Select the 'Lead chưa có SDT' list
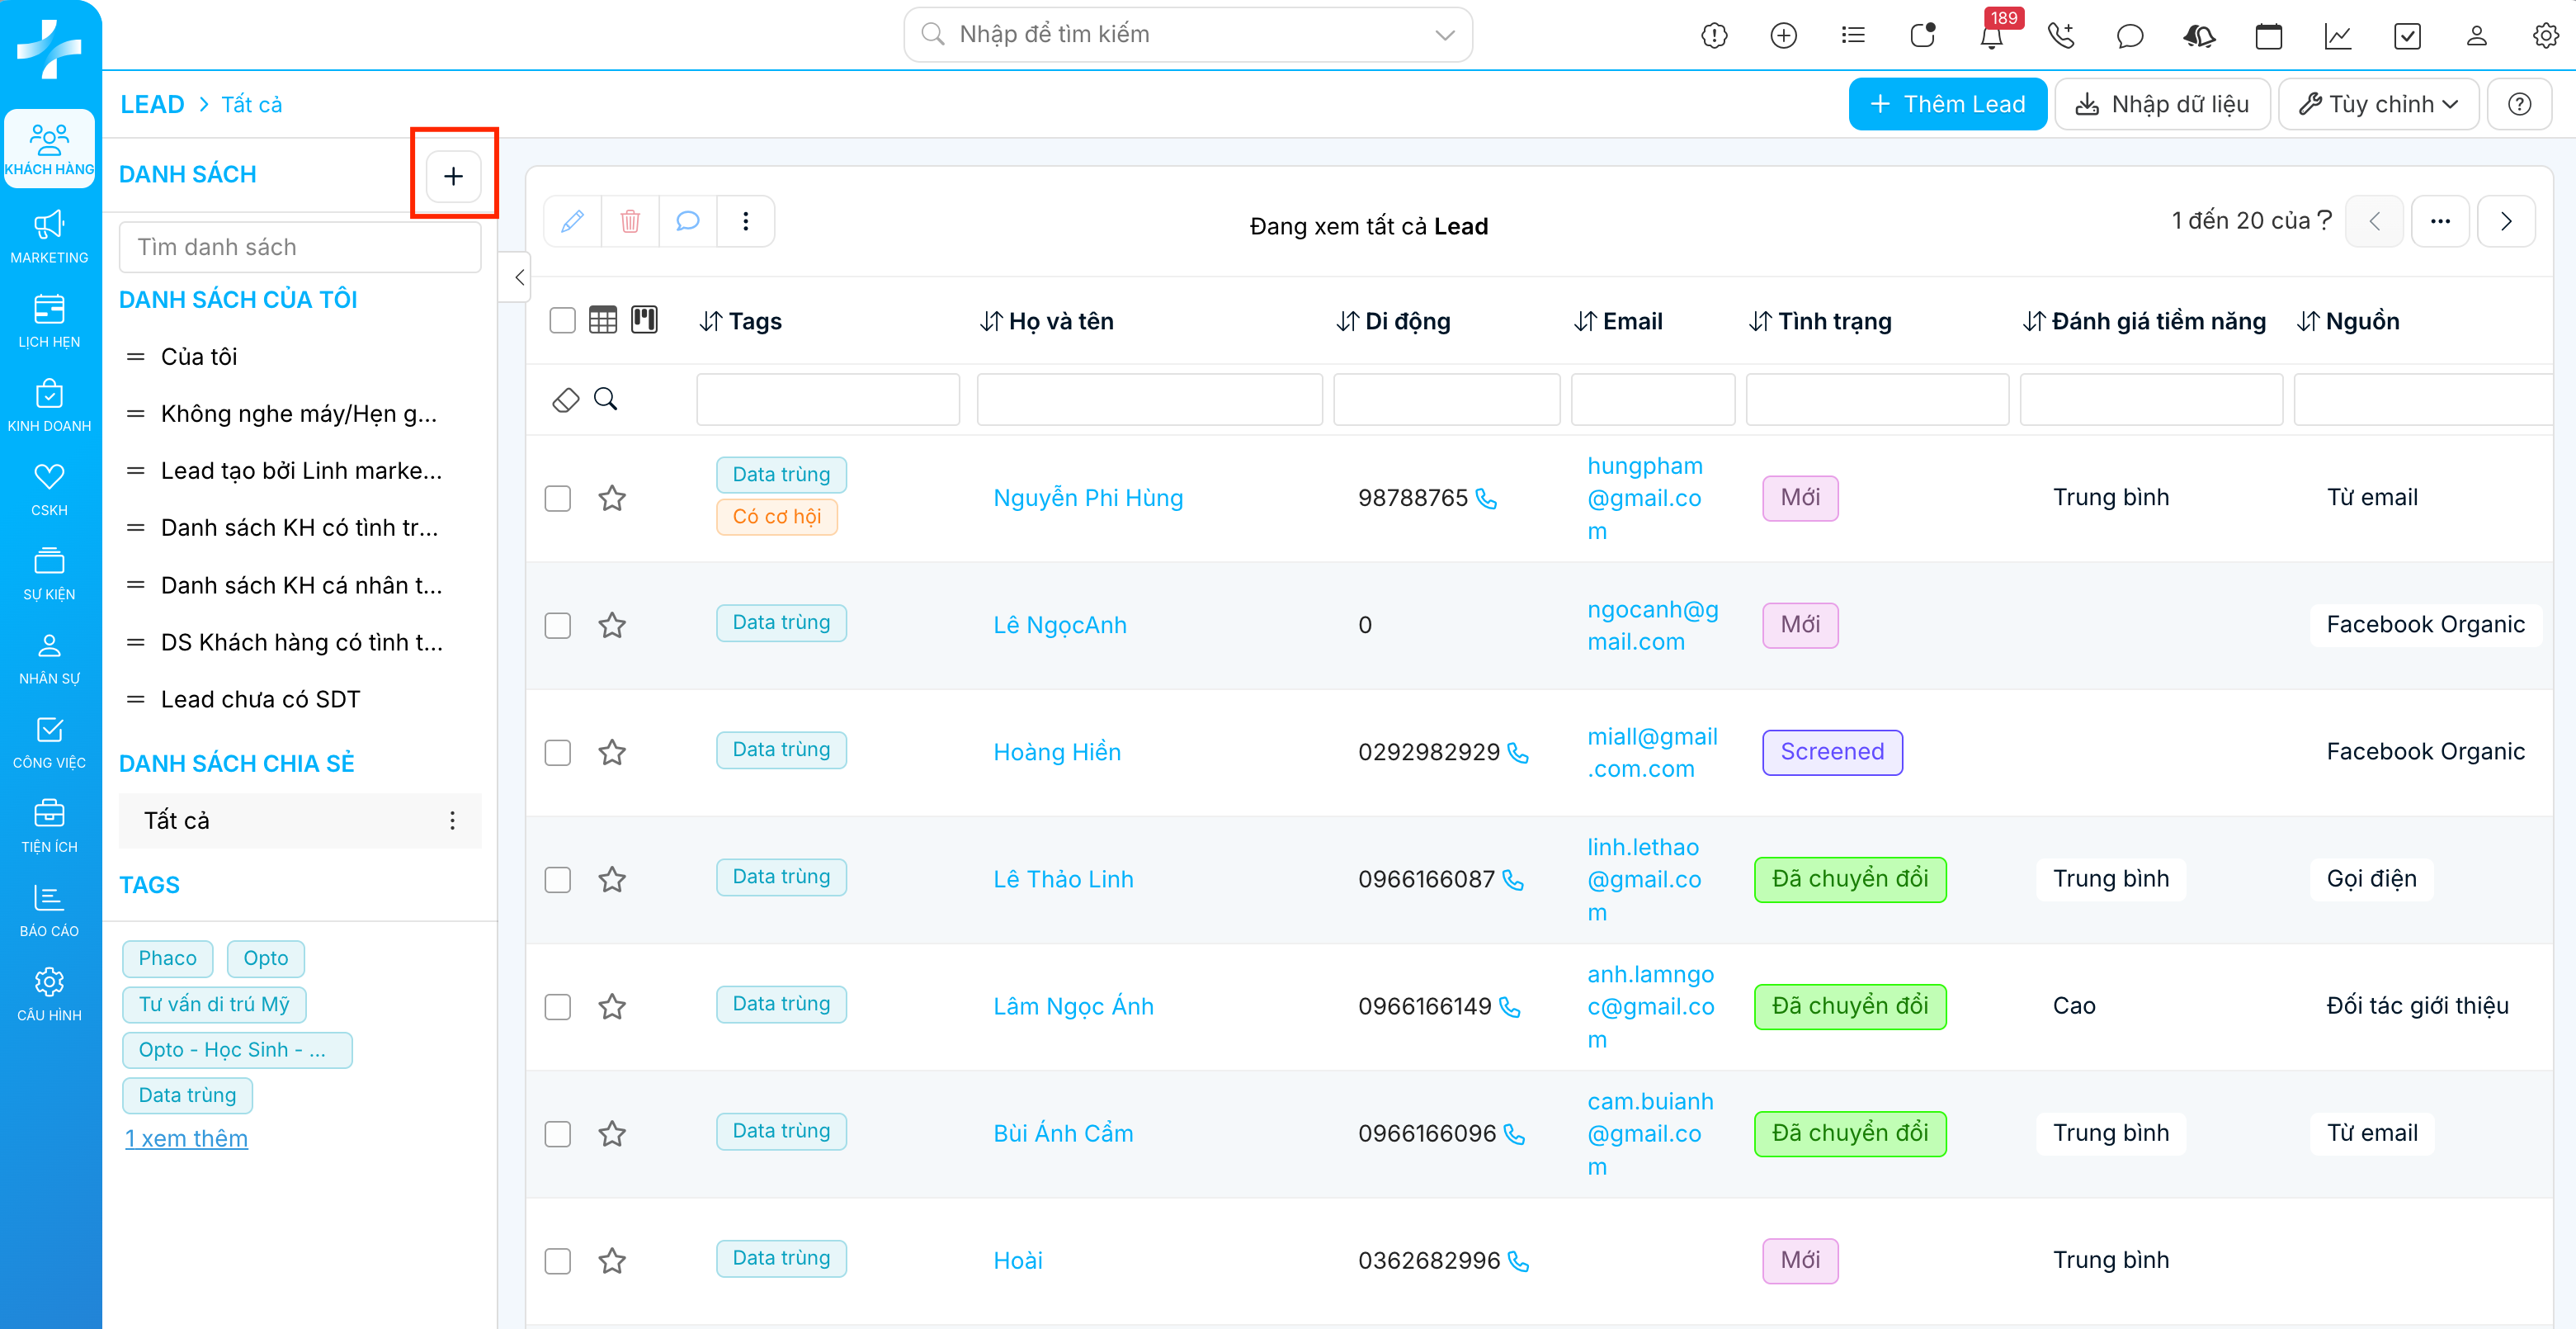The width and height of the screenshot is (2576, 1329). [x=260, y=699]
